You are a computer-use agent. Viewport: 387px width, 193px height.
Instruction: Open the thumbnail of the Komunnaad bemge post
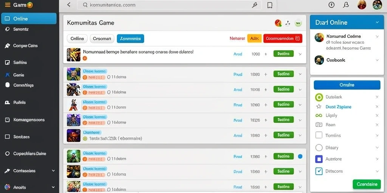pos(74,55)
